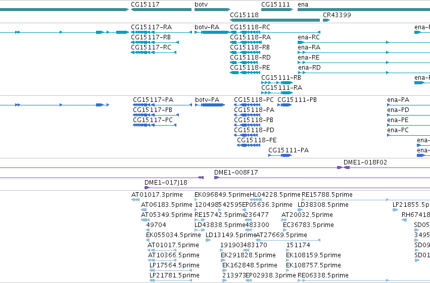Image resolution: width=430 pixels, height=283 pixels.
Task: Click EST LP21781.5prime
Action: point(171,281)
